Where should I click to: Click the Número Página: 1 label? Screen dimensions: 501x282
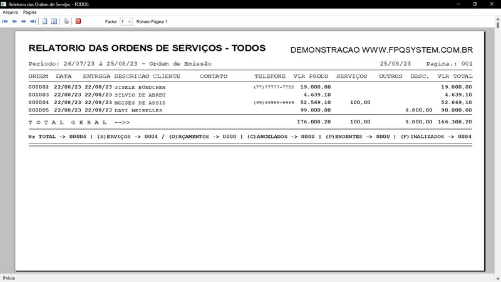(152, 22)
